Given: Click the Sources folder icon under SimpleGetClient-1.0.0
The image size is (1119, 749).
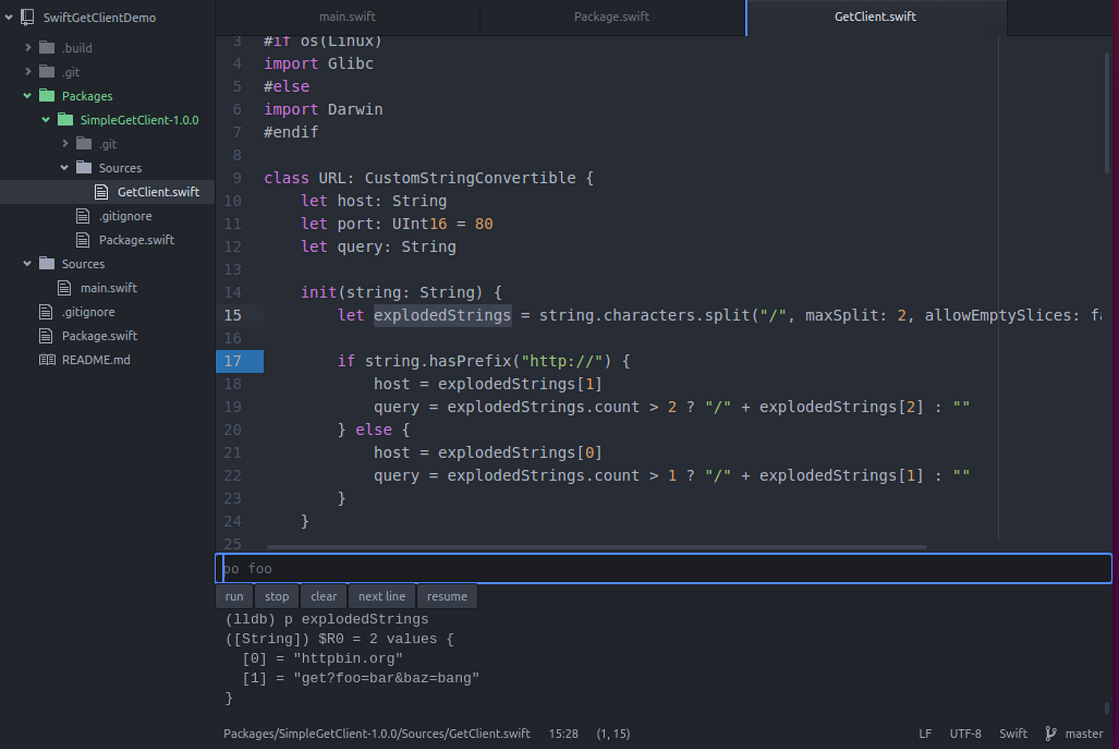Looking at the screenshot, I should tap(86, 168).
